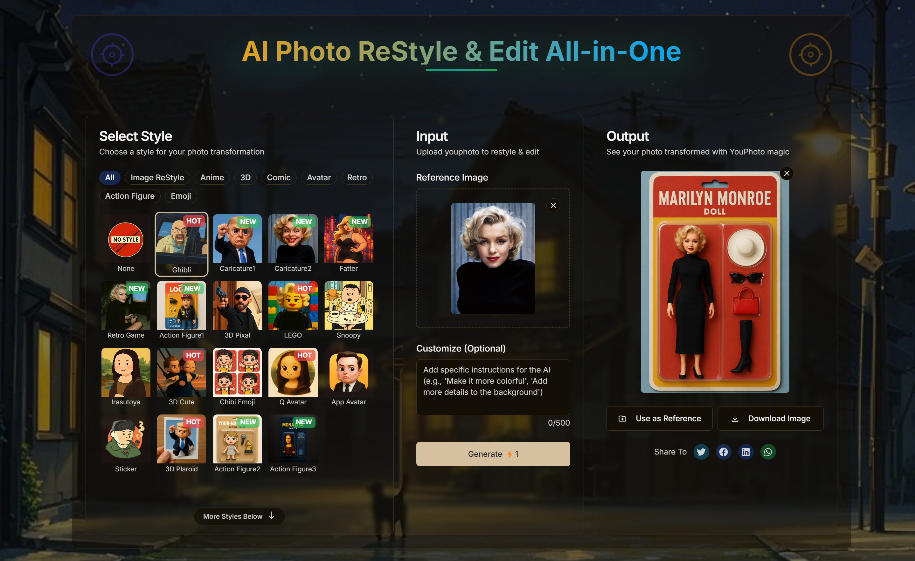Choose the App Avatar style

pos(349,377)
